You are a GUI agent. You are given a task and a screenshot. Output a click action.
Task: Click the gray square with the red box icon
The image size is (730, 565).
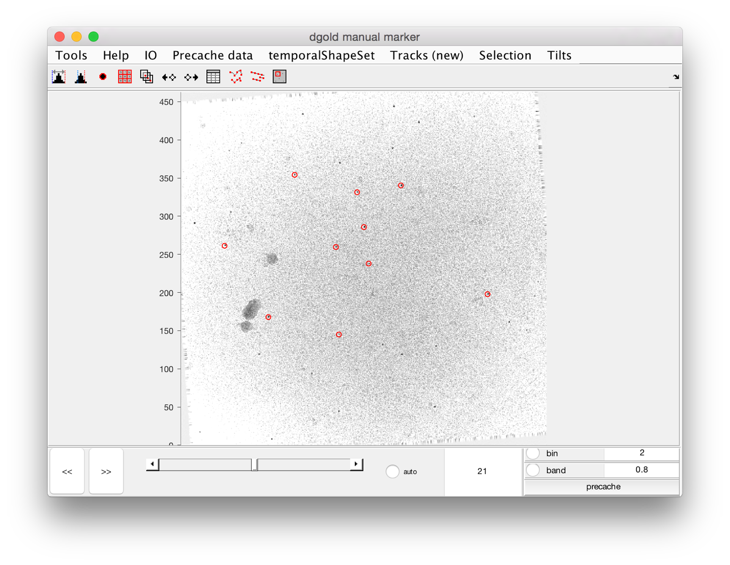[x=280, y=76]
